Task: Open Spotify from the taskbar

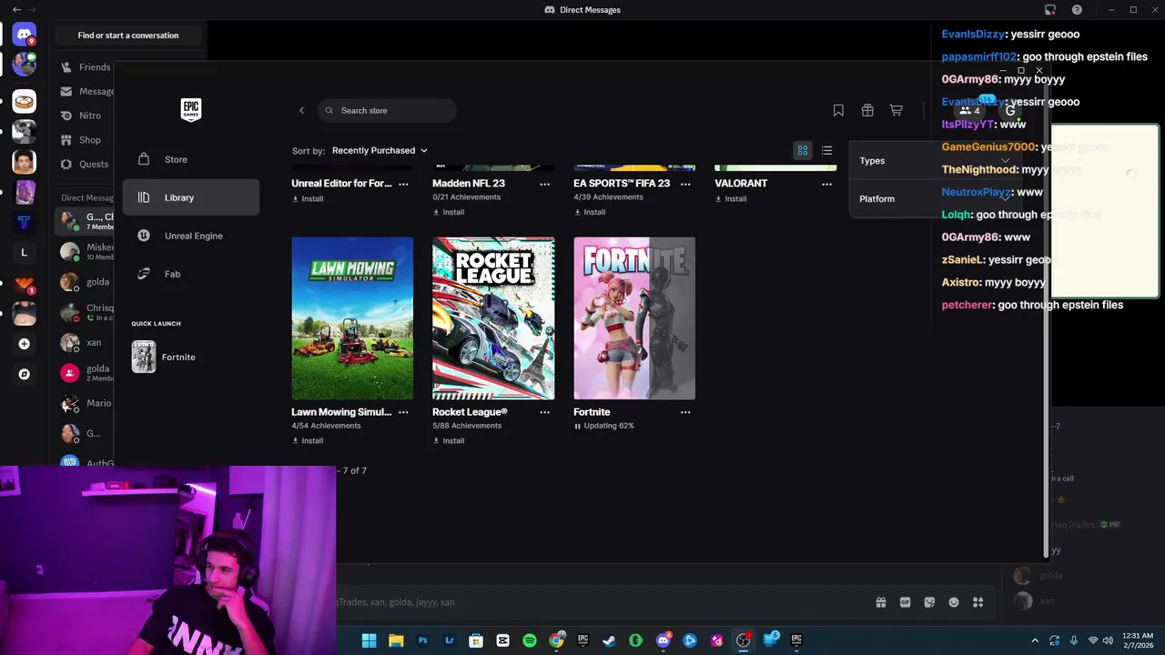Action: coord(530,640)
